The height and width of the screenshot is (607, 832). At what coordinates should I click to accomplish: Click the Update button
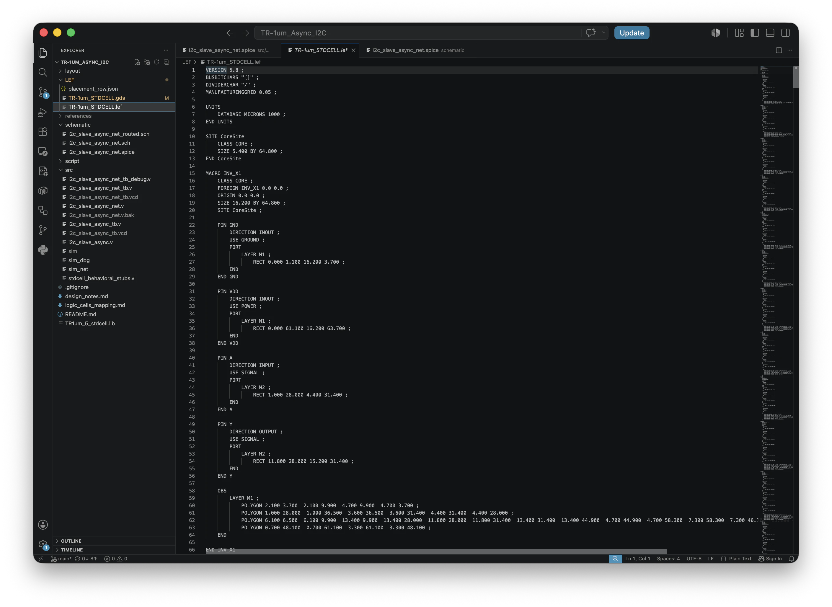click(x=631, y=33)
